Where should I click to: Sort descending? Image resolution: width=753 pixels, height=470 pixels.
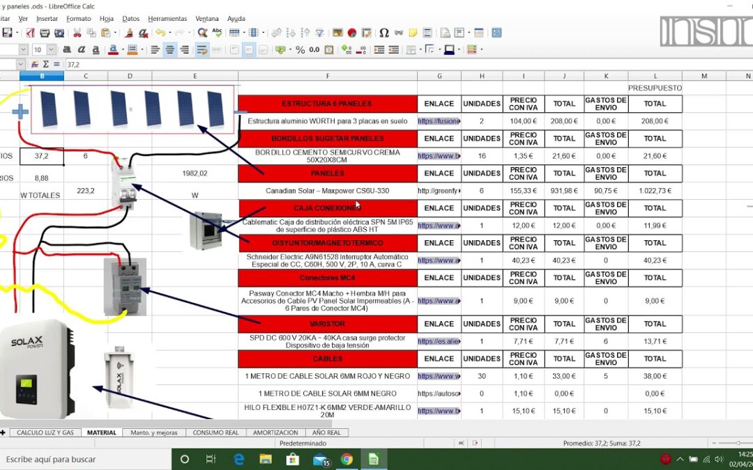(x=305, y=33)
